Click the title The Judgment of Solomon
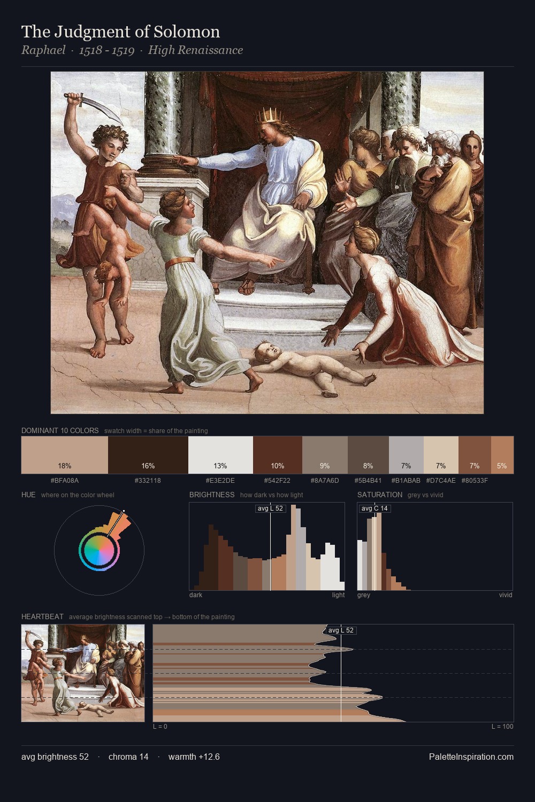Viewport: 535px width, 802px height. 121,32
